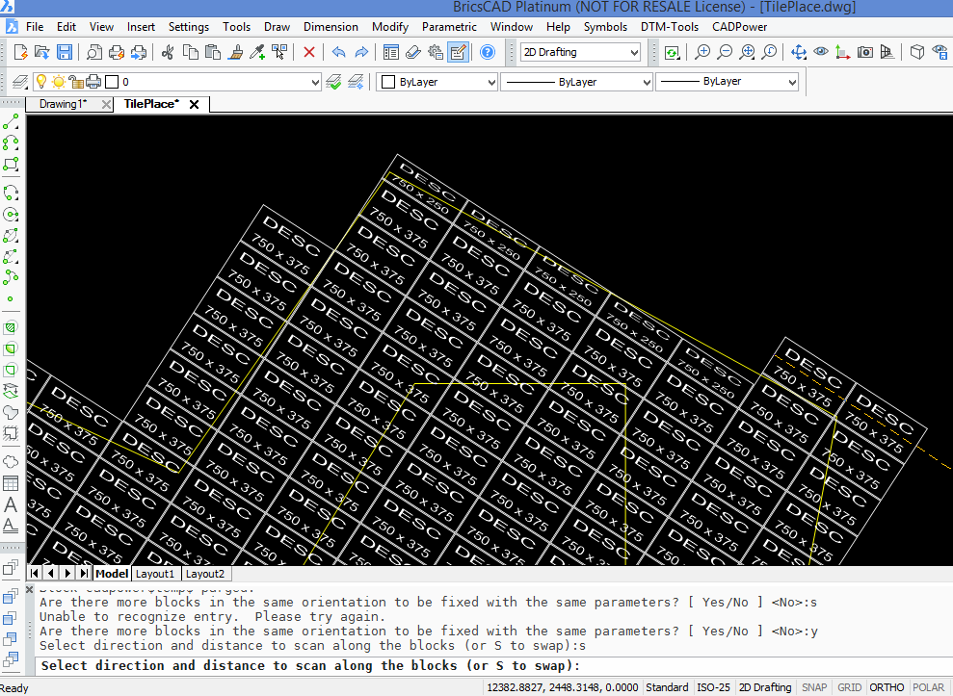Screen dimensions: 953x696
Task: Choose the Text tool in left toolbar
Action: tap(11, 504)
